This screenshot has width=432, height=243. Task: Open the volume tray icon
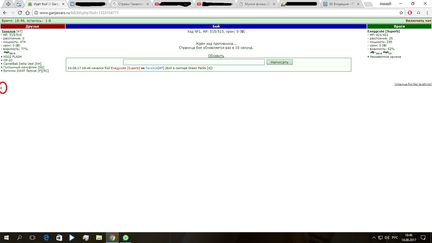387,237
